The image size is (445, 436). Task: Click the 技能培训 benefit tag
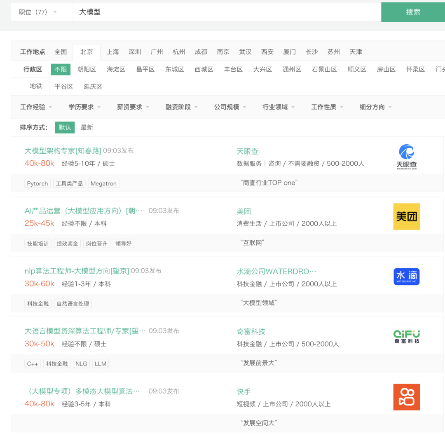click(x=38, y=244)
